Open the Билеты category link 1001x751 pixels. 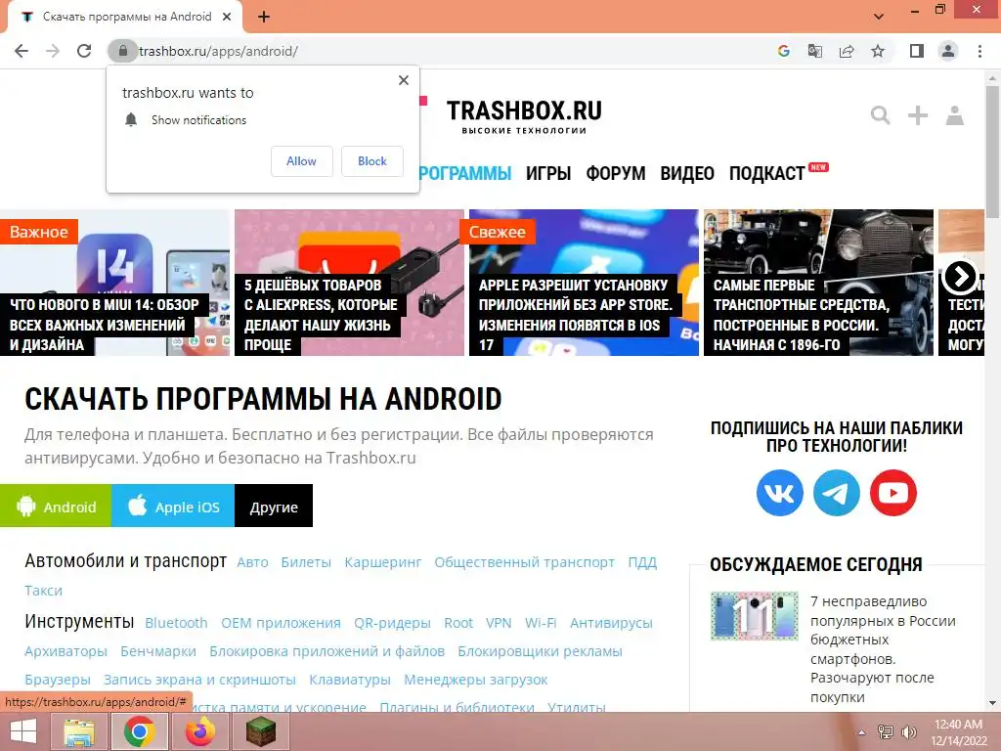click(306, 562)
